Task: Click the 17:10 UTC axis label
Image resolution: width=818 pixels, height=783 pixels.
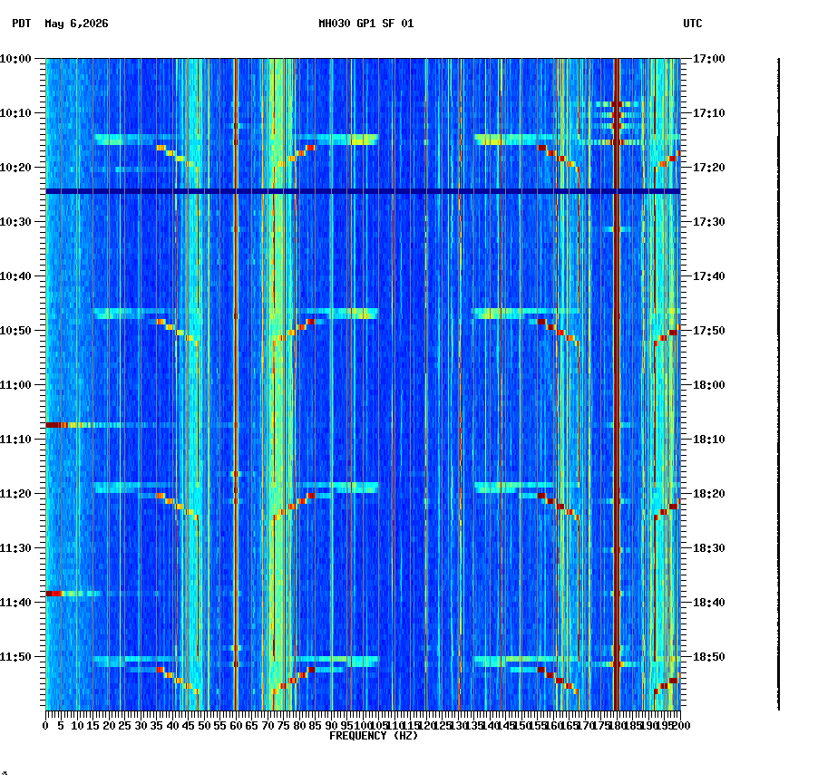Action: pyautogui.click(x=709, y=113)
